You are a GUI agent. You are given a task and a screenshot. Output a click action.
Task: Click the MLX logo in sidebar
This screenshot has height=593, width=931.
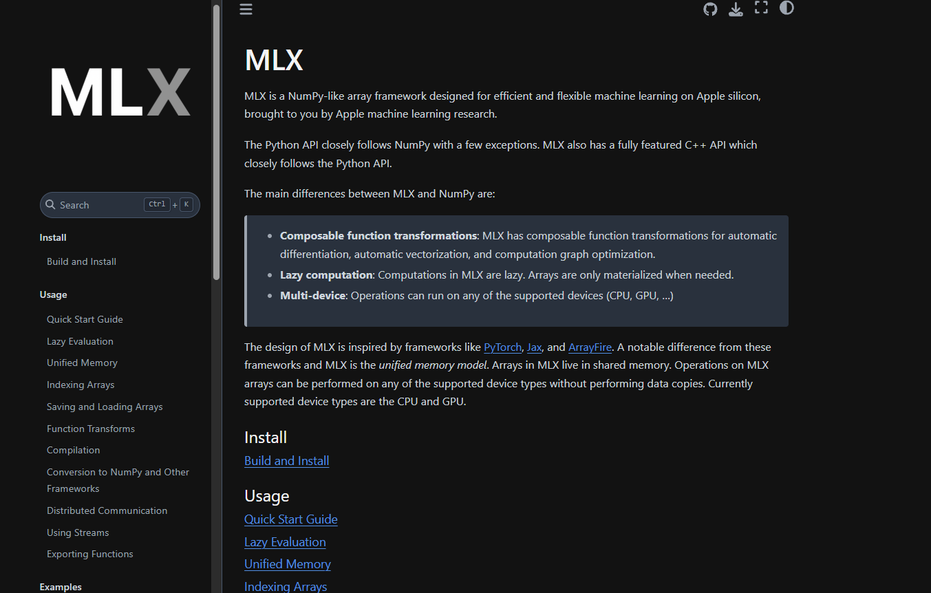tap(120, 91)
